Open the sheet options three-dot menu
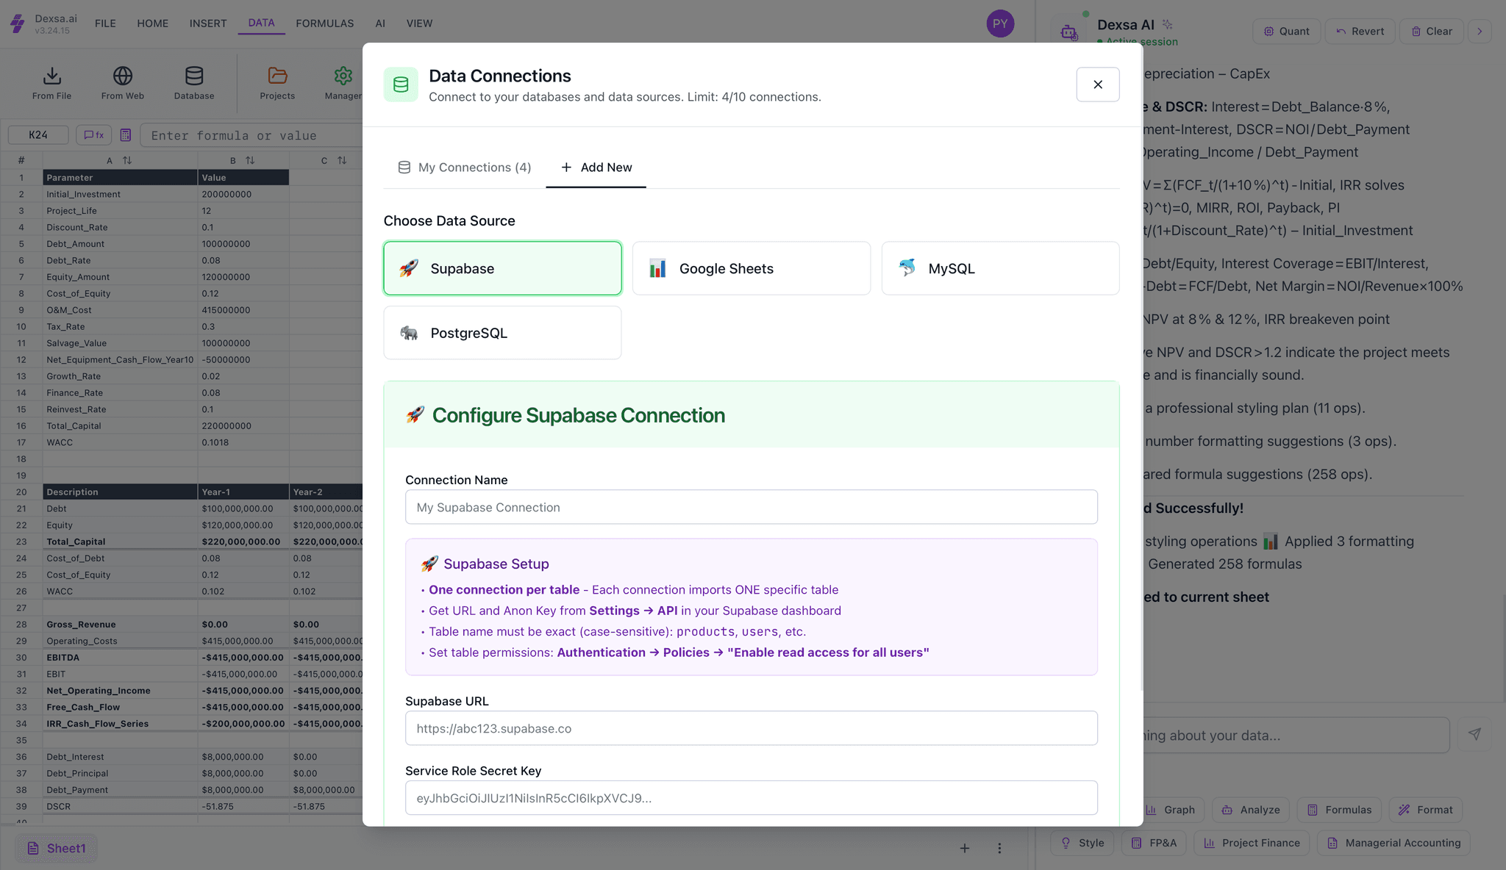The image size is (1506, 870). pyautogui.click(x=999, y=849)
